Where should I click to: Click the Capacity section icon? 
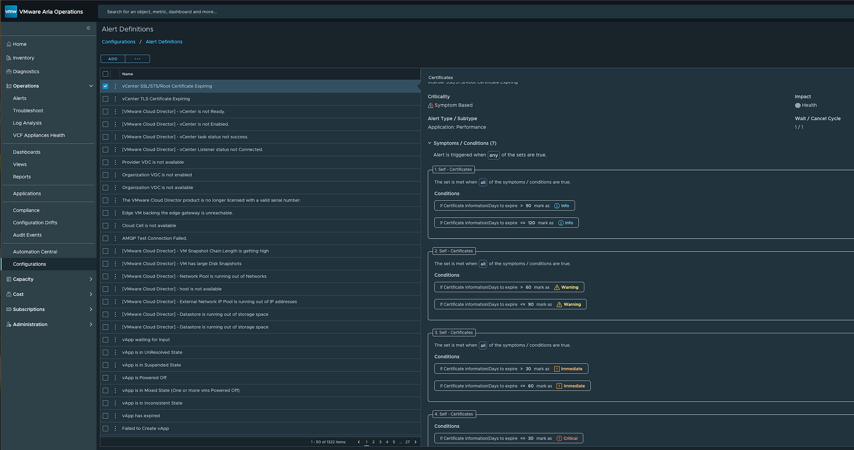click(x=9, y=279)
